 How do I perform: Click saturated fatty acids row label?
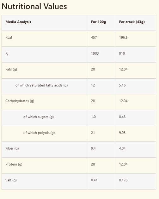point(41,85)
